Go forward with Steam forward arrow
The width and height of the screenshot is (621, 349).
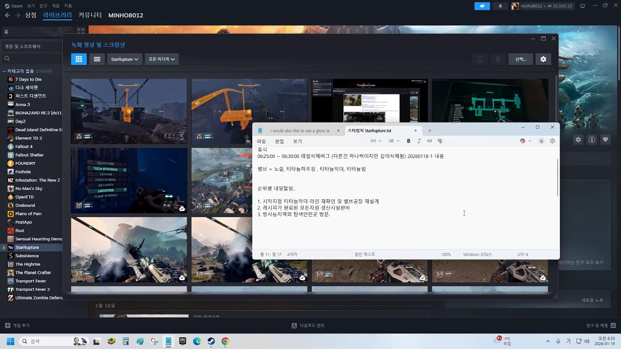(17, 15)
